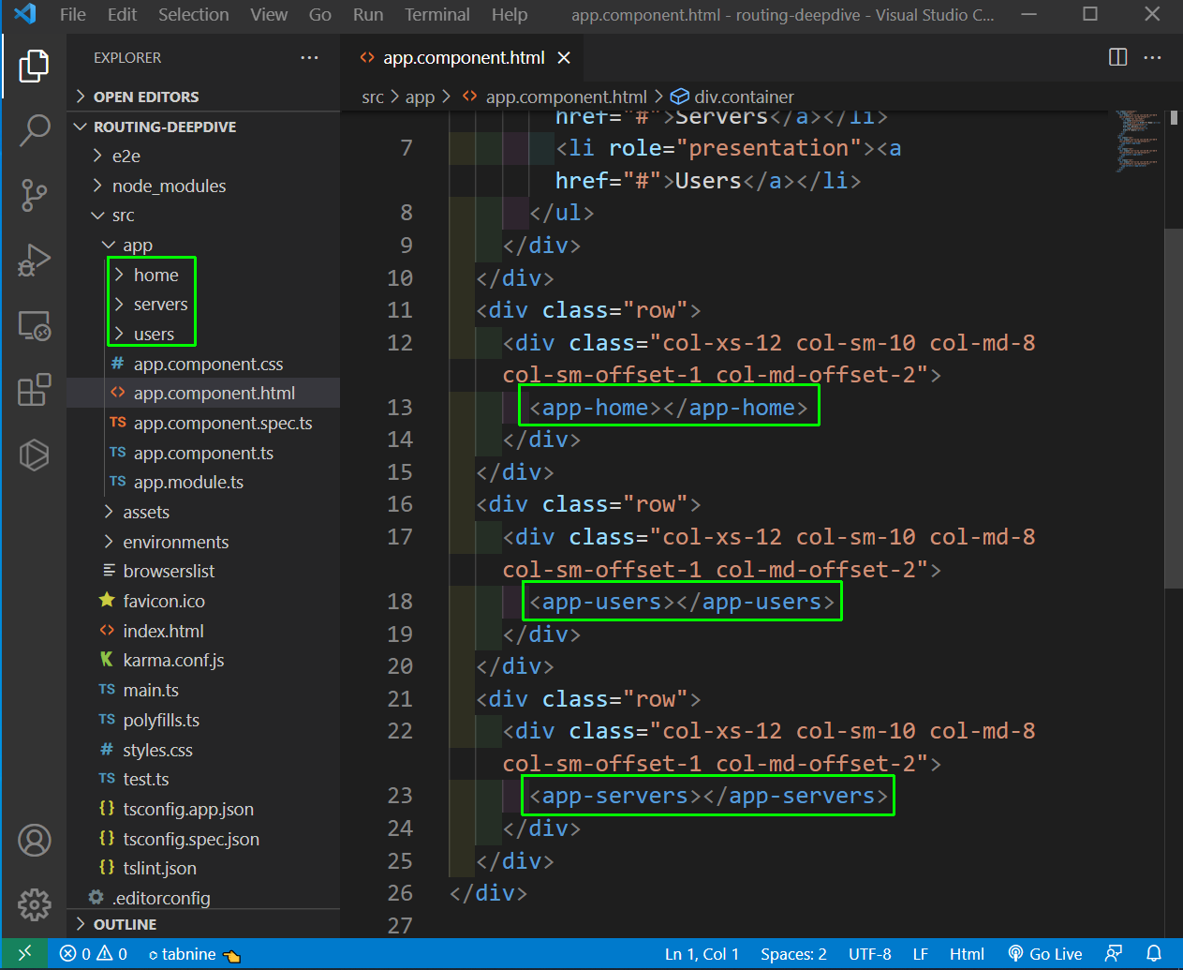Open the File menu
Viewport: 1183px width, 970px height.
[72, 14]
